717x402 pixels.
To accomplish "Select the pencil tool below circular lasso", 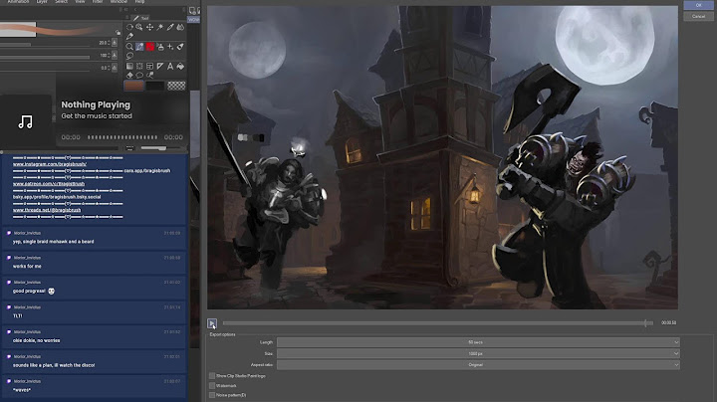I will 129,36.
